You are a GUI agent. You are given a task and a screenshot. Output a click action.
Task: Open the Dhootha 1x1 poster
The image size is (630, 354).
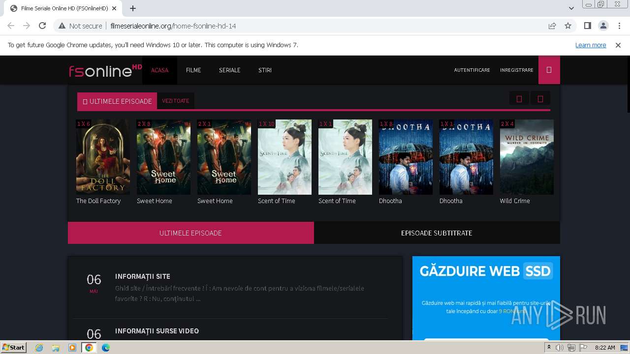466,157
